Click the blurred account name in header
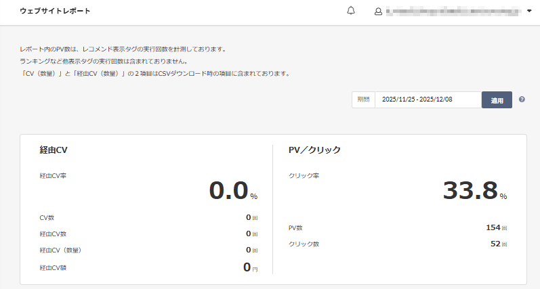The height and width of the screenshot is (289, 540). pos(453,12)
